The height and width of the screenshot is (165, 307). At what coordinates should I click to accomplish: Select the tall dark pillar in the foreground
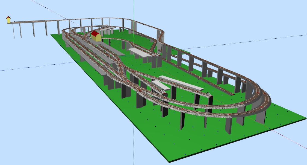point(182,120)
